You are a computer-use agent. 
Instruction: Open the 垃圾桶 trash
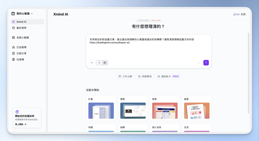pyautogui.click(x=27, y=59)
